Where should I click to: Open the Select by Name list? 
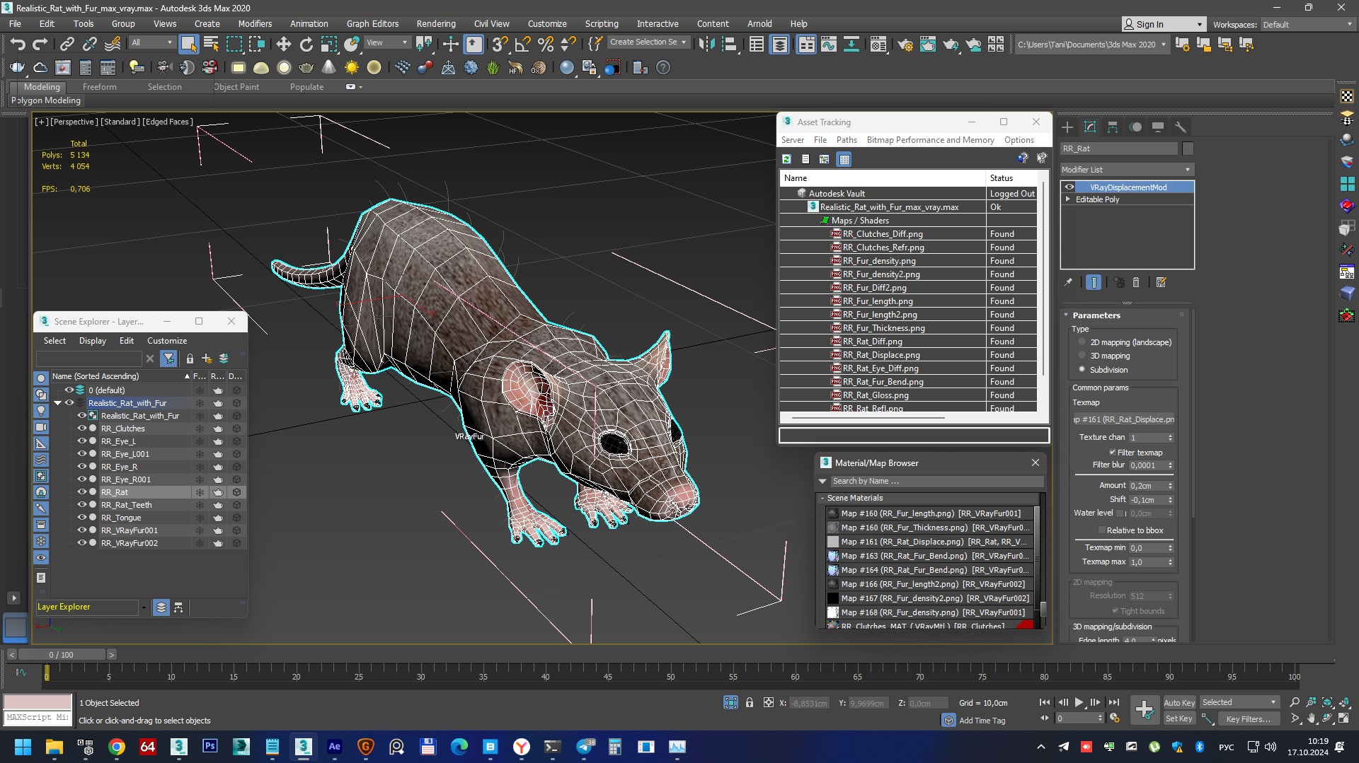click(x=211, y=45)
